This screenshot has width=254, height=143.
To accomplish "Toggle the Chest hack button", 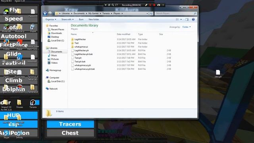I will click(x=70, y=133).
